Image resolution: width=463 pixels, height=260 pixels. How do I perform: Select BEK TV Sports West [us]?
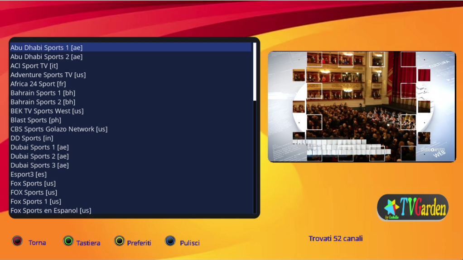click(130, 111)
